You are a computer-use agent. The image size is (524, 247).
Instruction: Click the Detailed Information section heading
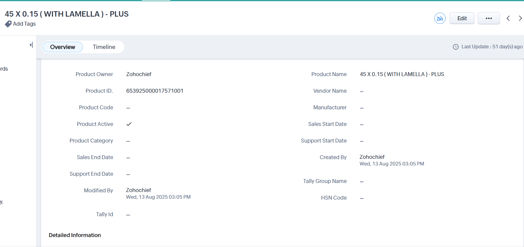(75, 235)
